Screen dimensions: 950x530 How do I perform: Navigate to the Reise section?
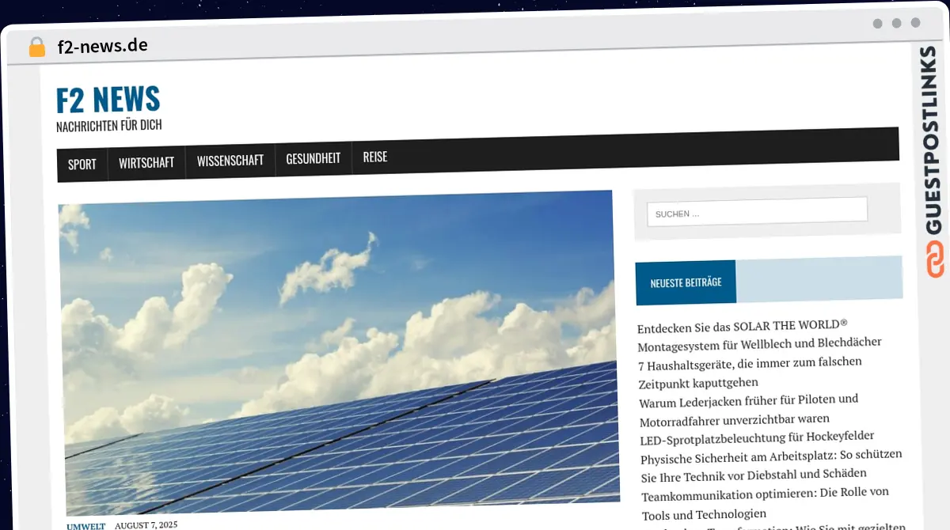(375, 157)
